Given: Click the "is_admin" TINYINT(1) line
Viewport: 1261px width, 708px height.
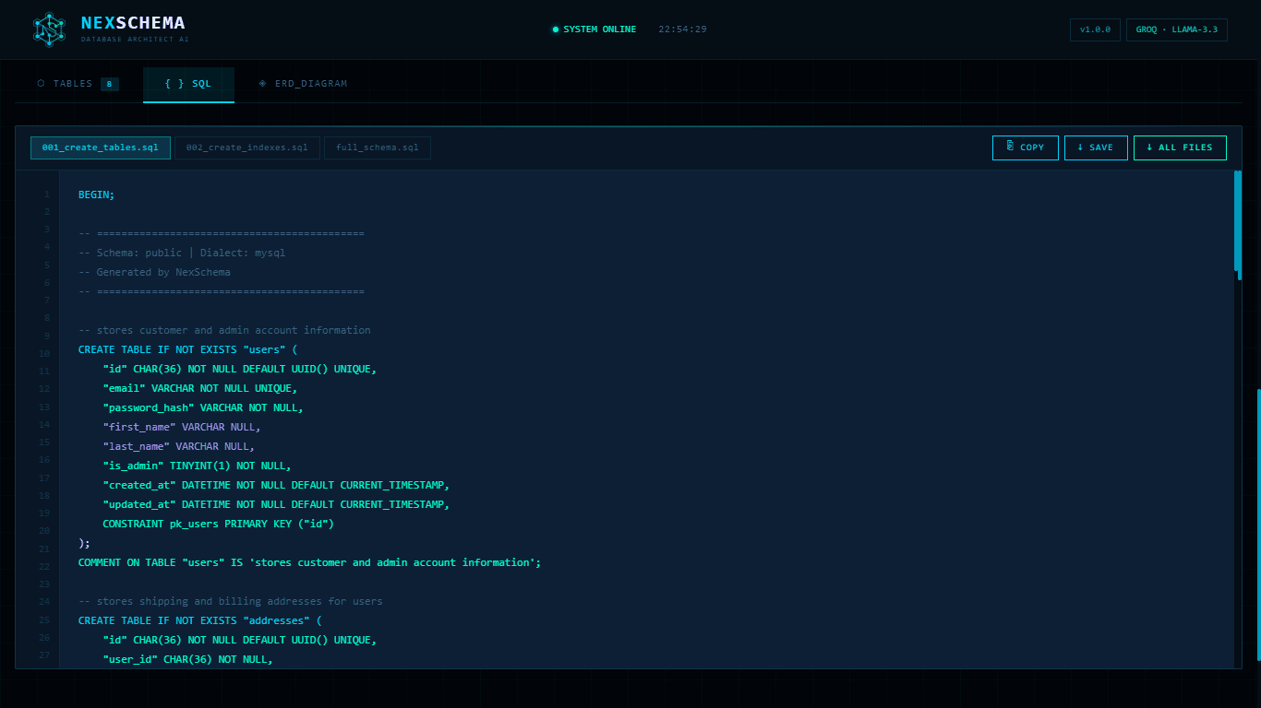Looking at the screenshot, I should [x=197, y=466].
